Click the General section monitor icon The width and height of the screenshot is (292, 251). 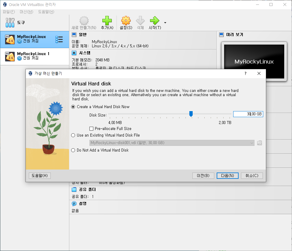click(x=74, y=34)
